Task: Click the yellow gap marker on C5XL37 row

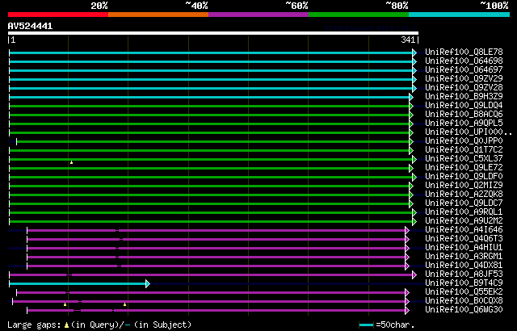Action: point(71,162)
